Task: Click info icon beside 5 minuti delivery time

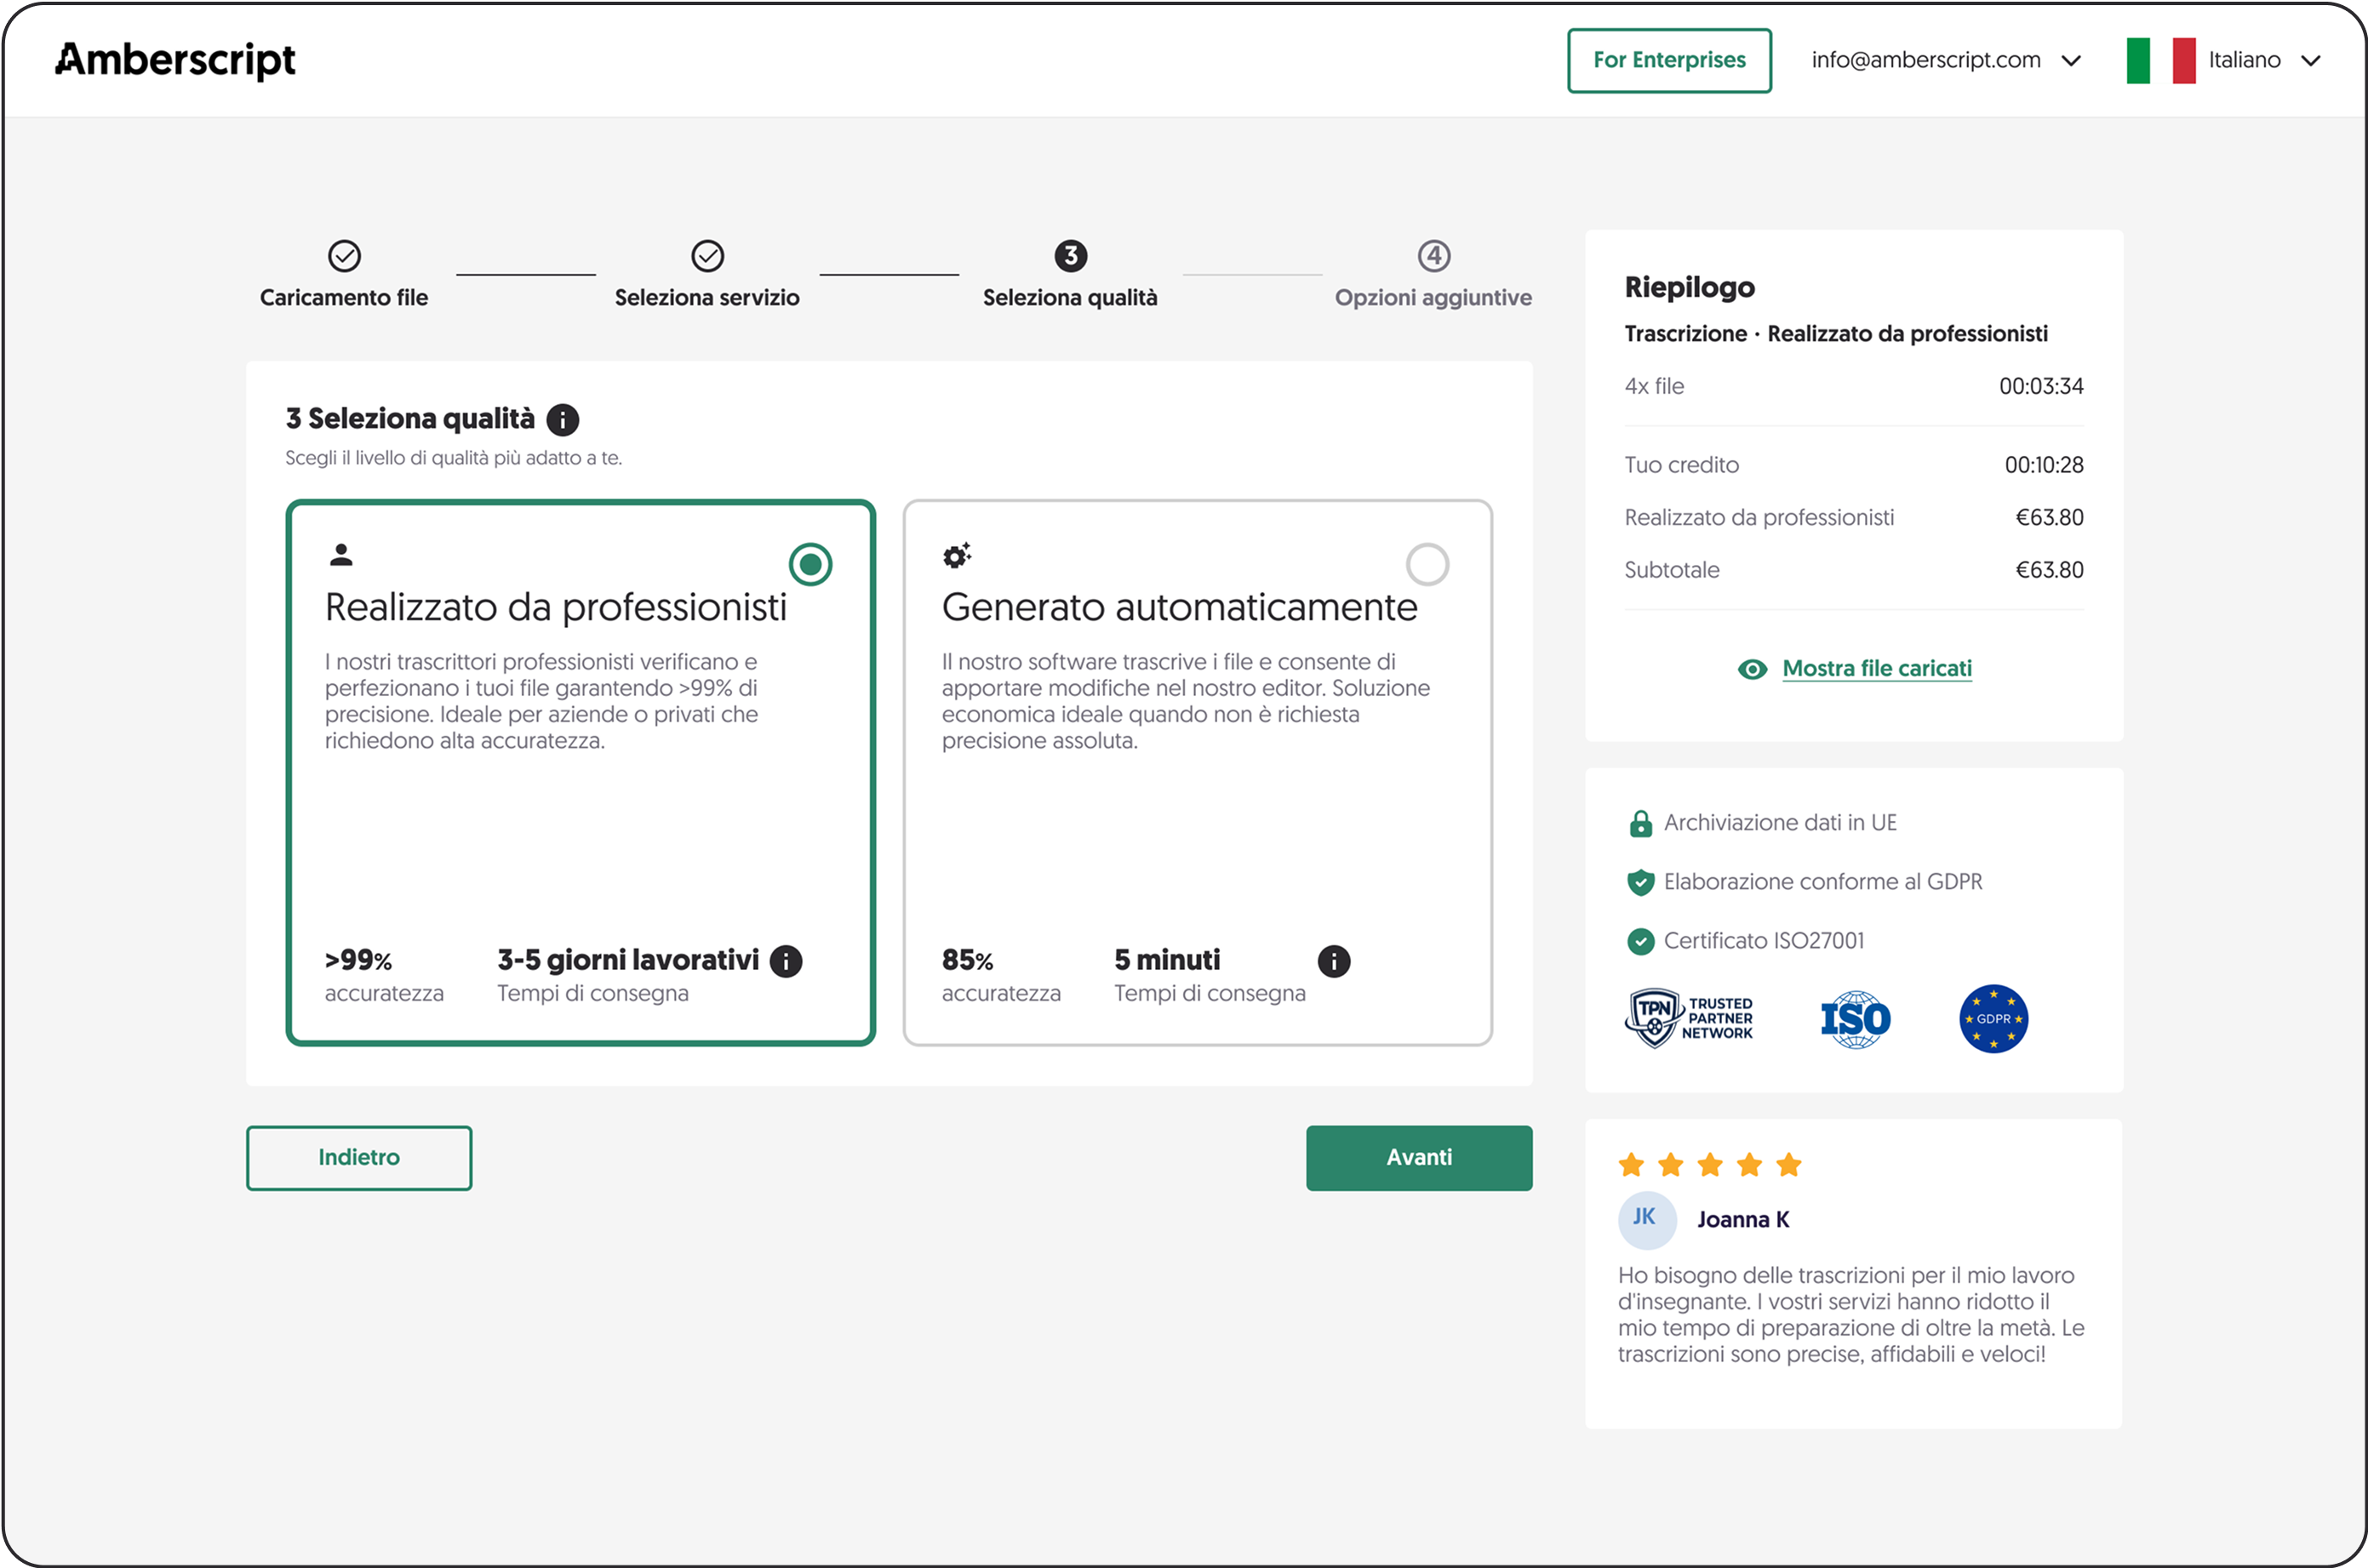Action: coord(1334,961)
